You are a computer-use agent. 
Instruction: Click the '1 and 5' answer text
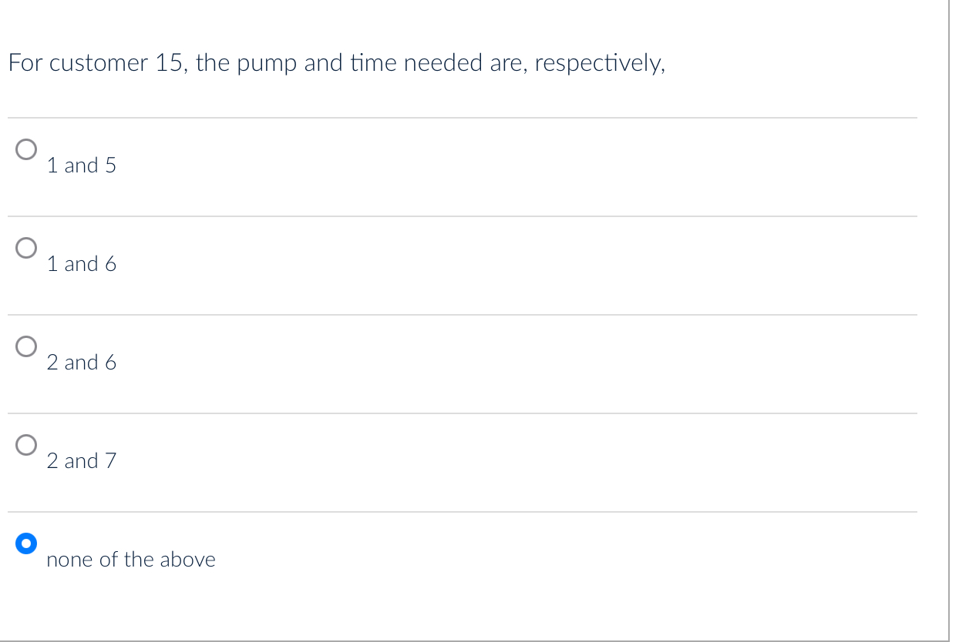coord(81,165)
